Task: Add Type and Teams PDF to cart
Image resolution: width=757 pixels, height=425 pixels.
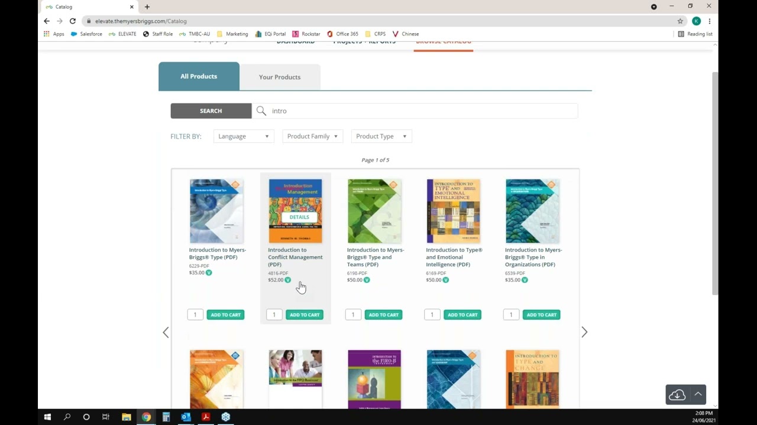Action: [384, 315]
